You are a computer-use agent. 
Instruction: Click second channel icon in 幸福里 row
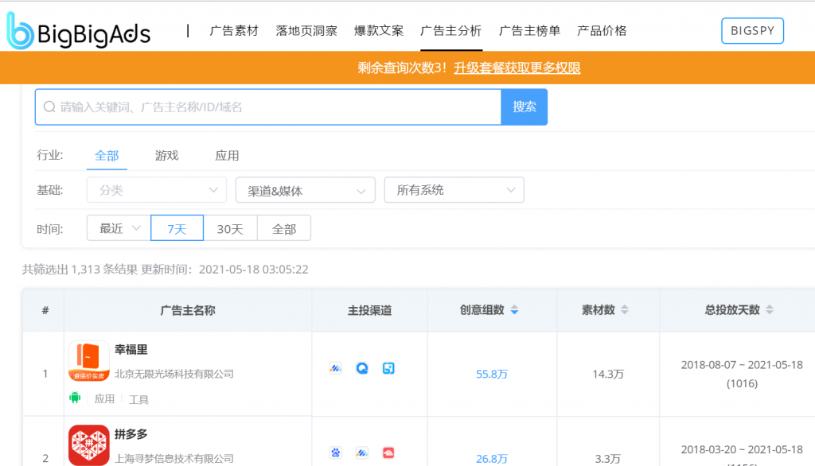(362, 368)
